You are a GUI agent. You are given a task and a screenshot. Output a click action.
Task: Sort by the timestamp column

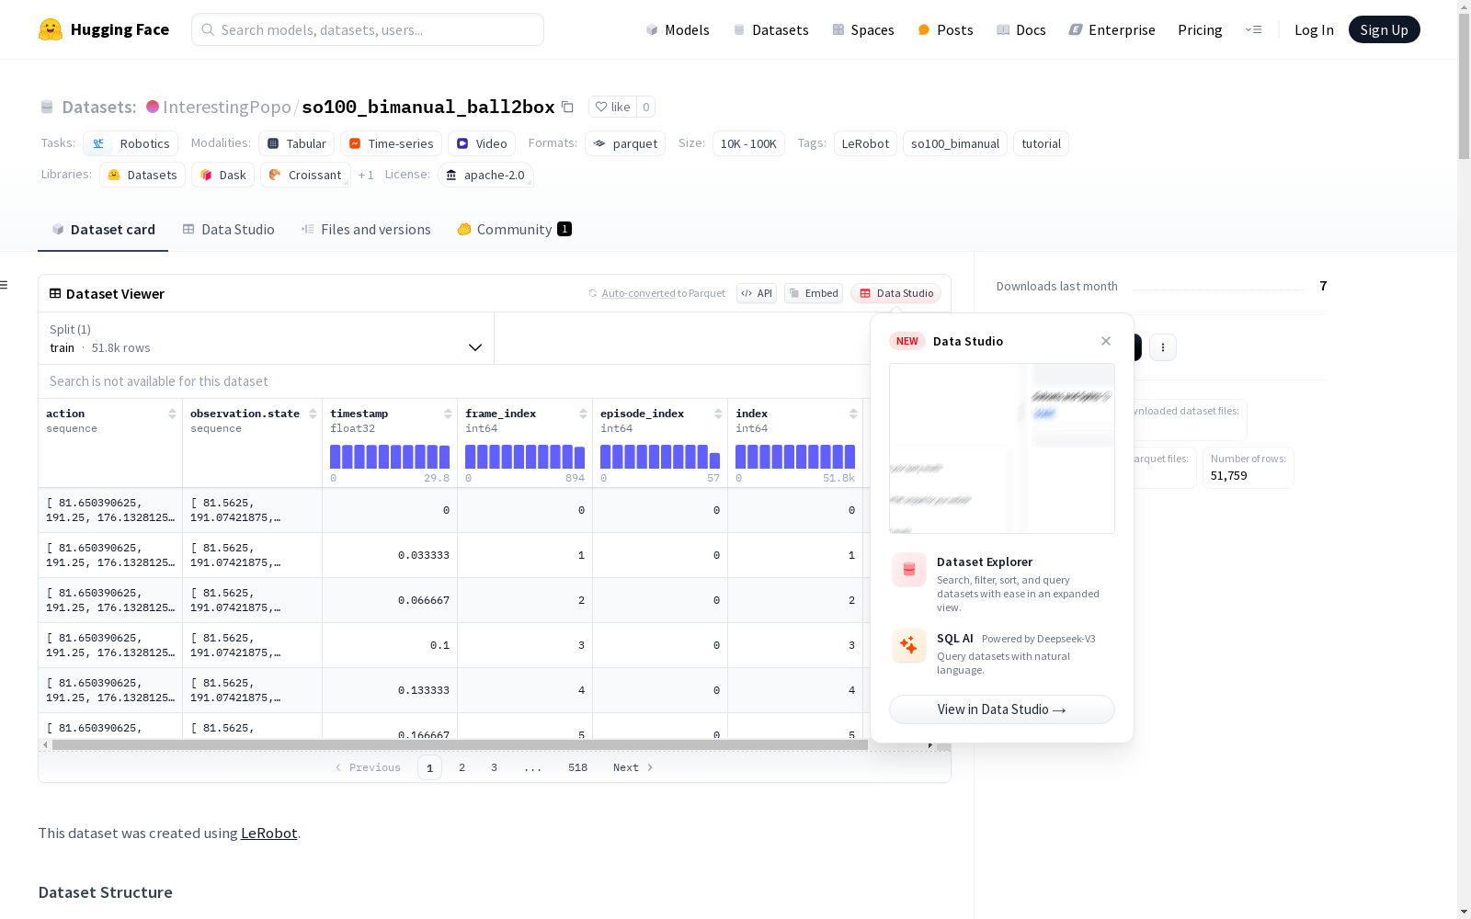click(448, 414)
